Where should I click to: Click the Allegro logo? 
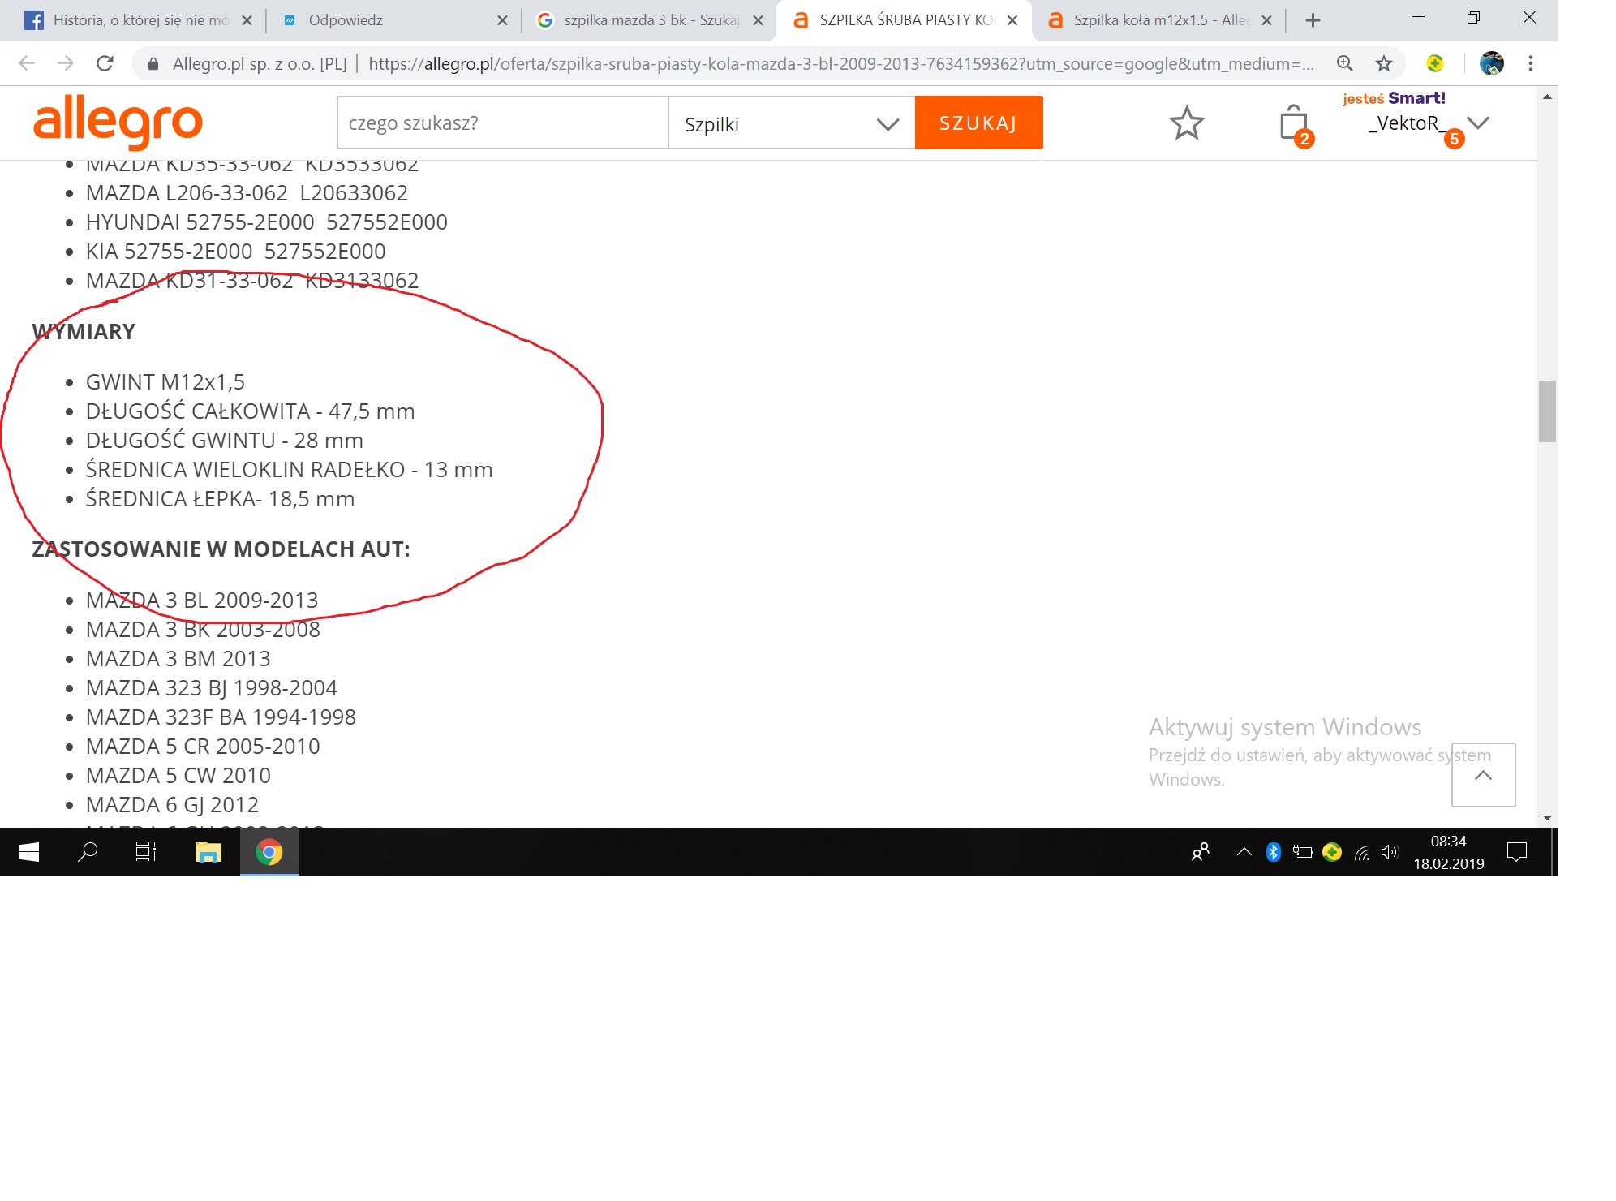[118, 122]
